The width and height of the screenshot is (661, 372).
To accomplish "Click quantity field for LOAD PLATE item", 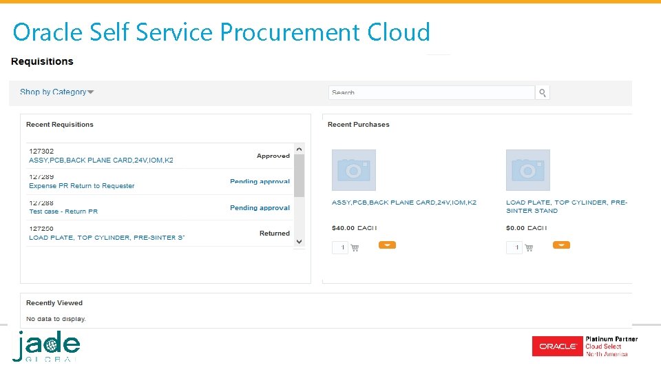I will (x=514, y=247).
